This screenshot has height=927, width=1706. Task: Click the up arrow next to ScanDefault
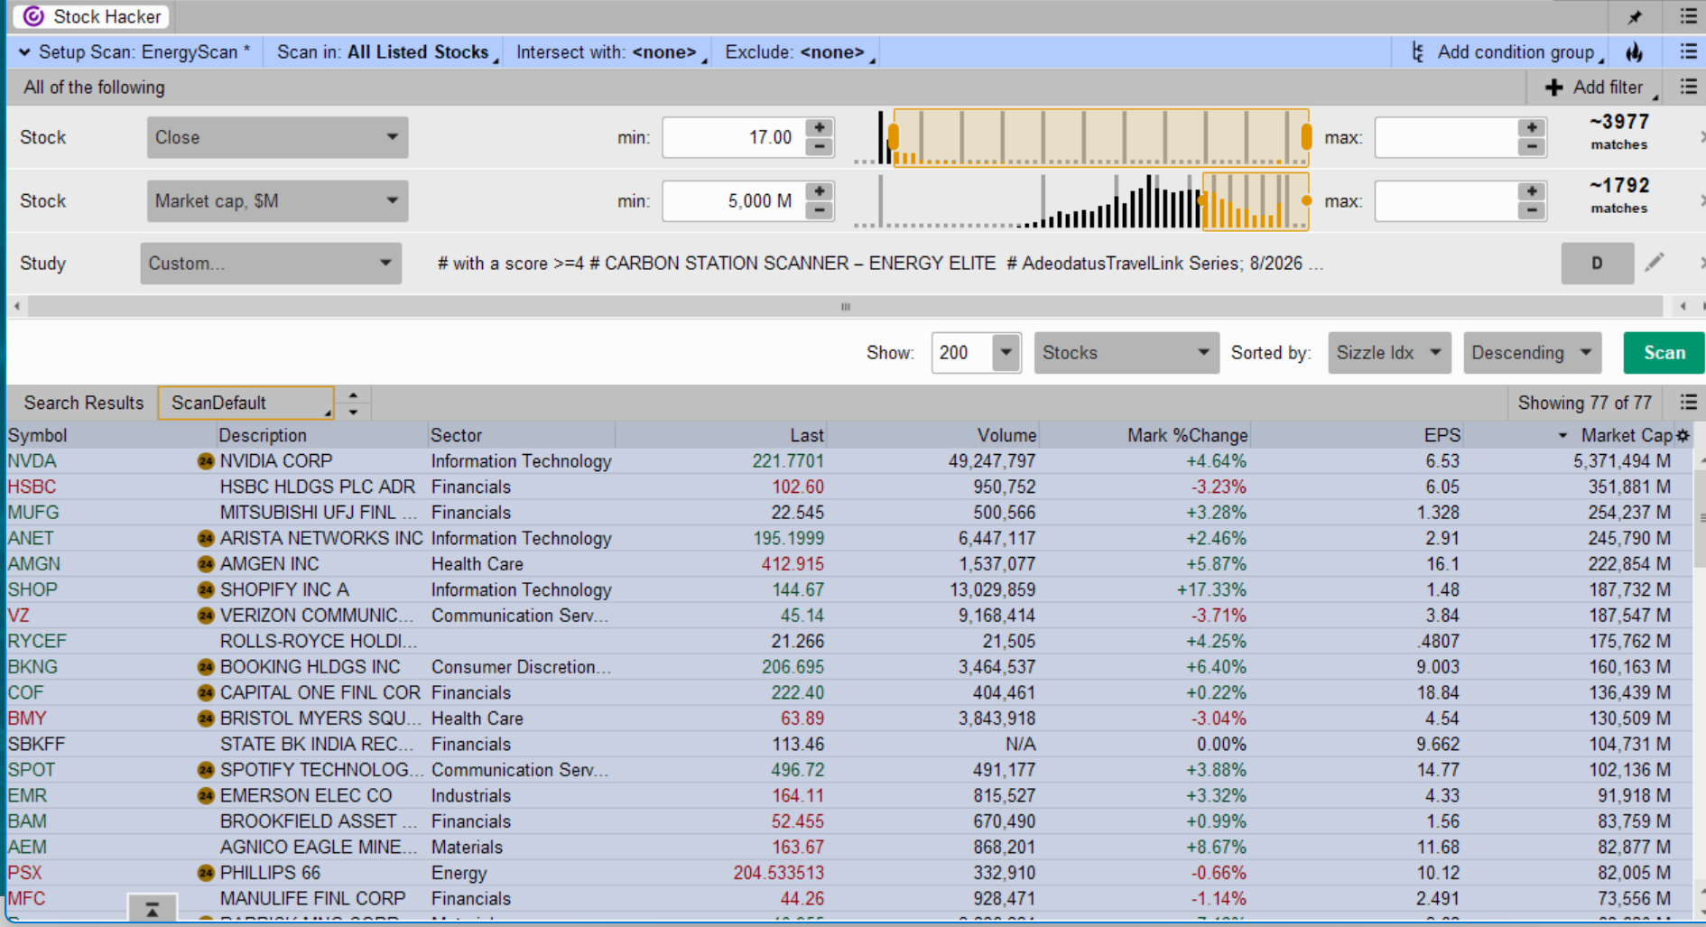coord(353,395)
